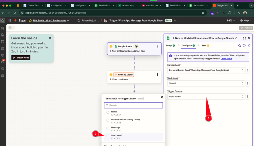This screenshot has height=146, width=254.
Task: Switch to the Setup tab
Action: click(x=170, y=46)
